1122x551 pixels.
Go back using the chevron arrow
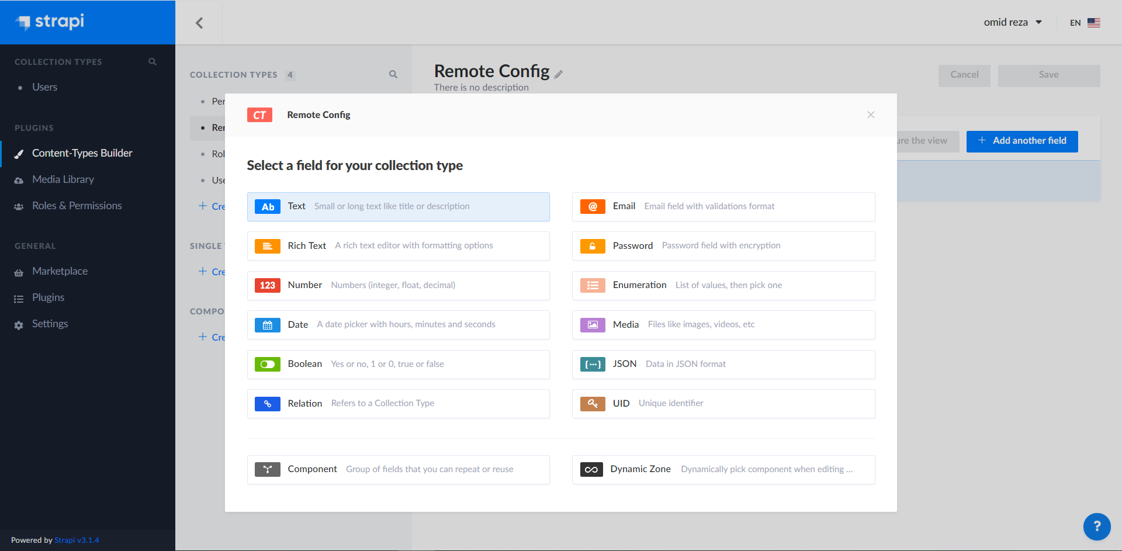coord(199,23)
